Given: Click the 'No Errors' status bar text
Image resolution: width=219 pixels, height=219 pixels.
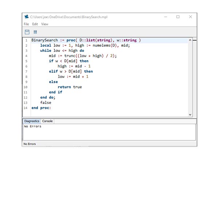Looking at the screenshot, I should click(x=30, y=144).
